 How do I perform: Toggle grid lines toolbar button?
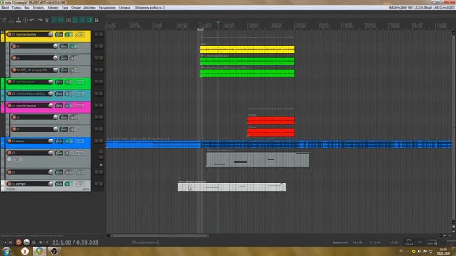pyautogui.click(x=83, y=20)
